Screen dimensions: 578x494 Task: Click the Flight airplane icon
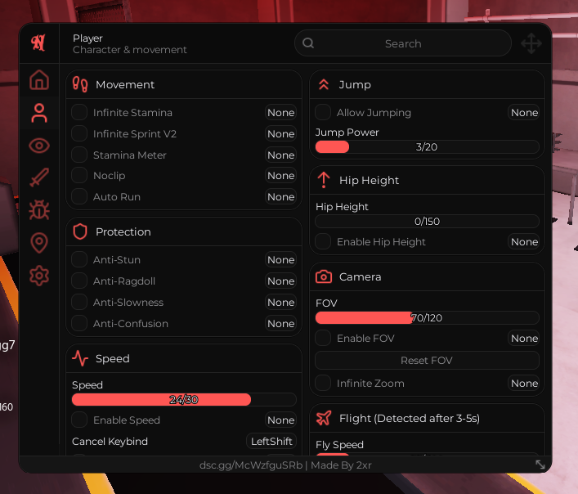pos(324,418)
